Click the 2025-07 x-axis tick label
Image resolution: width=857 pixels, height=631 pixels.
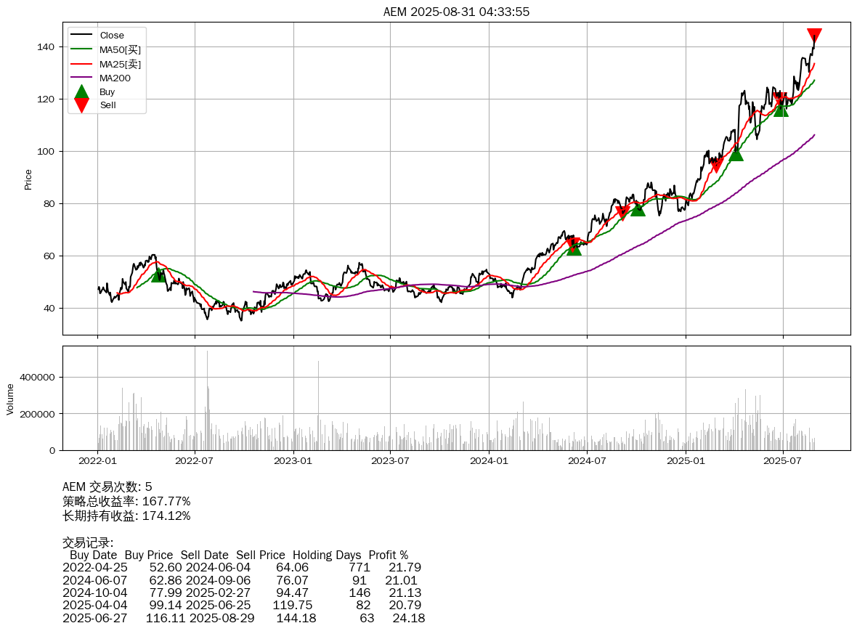783,460
